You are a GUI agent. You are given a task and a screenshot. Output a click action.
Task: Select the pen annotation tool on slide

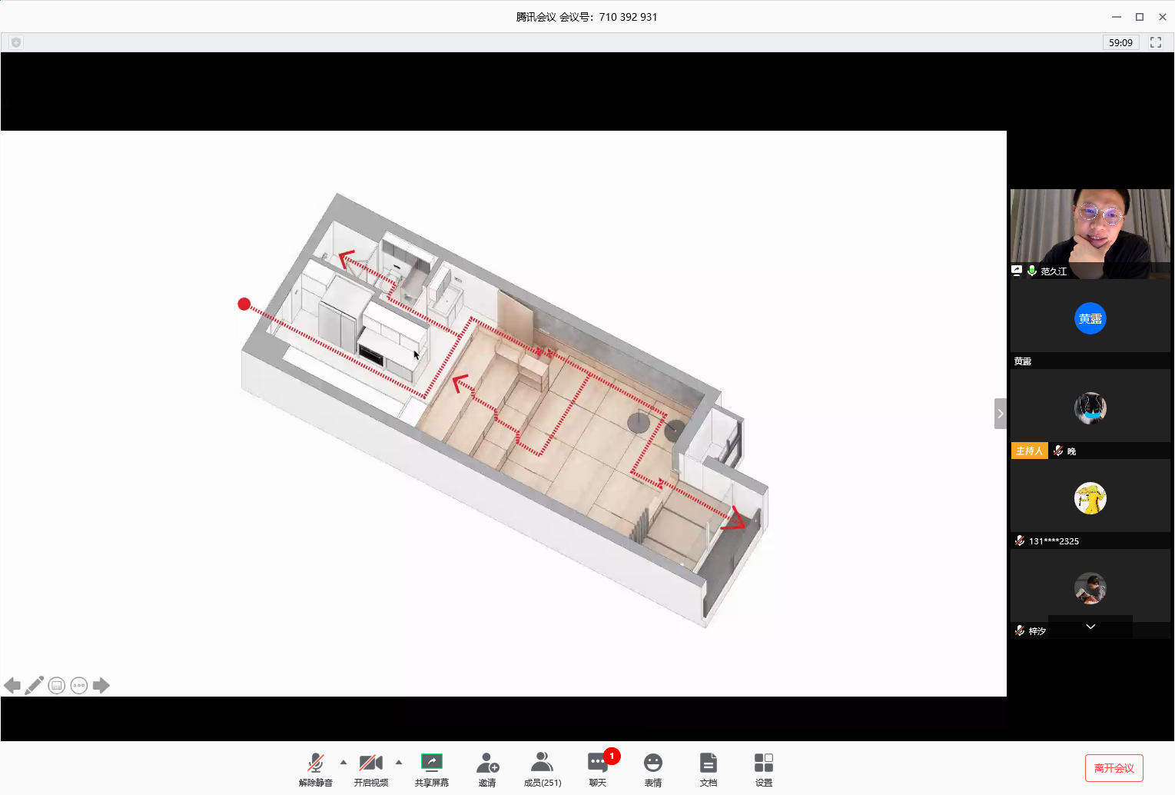(34, 685)
